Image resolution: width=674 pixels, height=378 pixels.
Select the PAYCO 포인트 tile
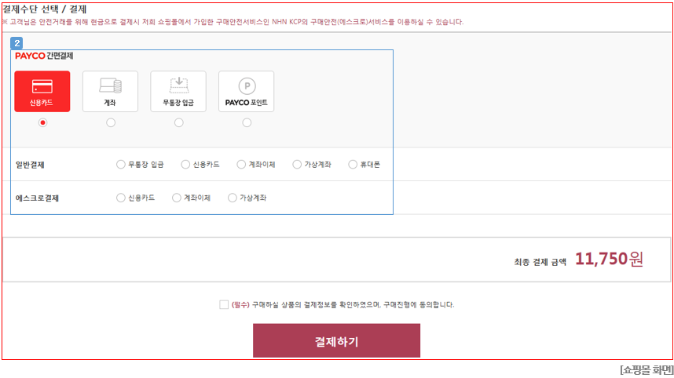tap(247, 92)
